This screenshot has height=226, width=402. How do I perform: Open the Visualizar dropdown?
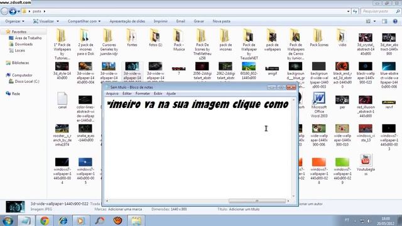(46, 21)
